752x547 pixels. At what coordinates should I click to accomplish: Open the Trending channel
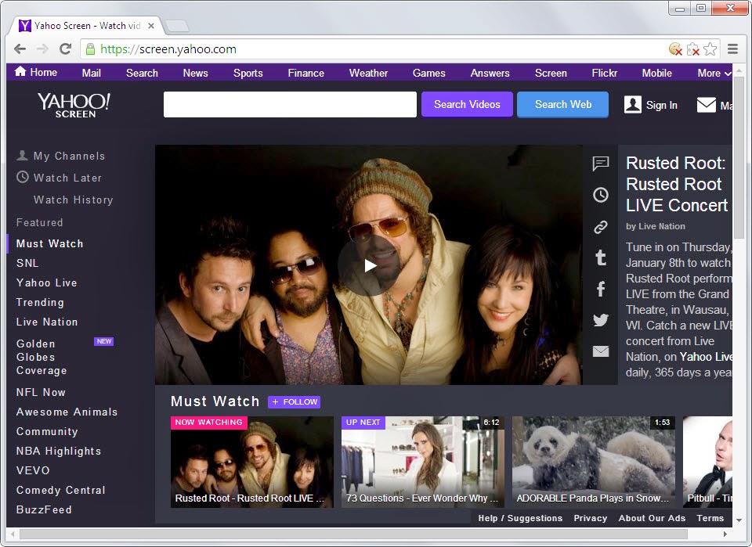(40, 302)
